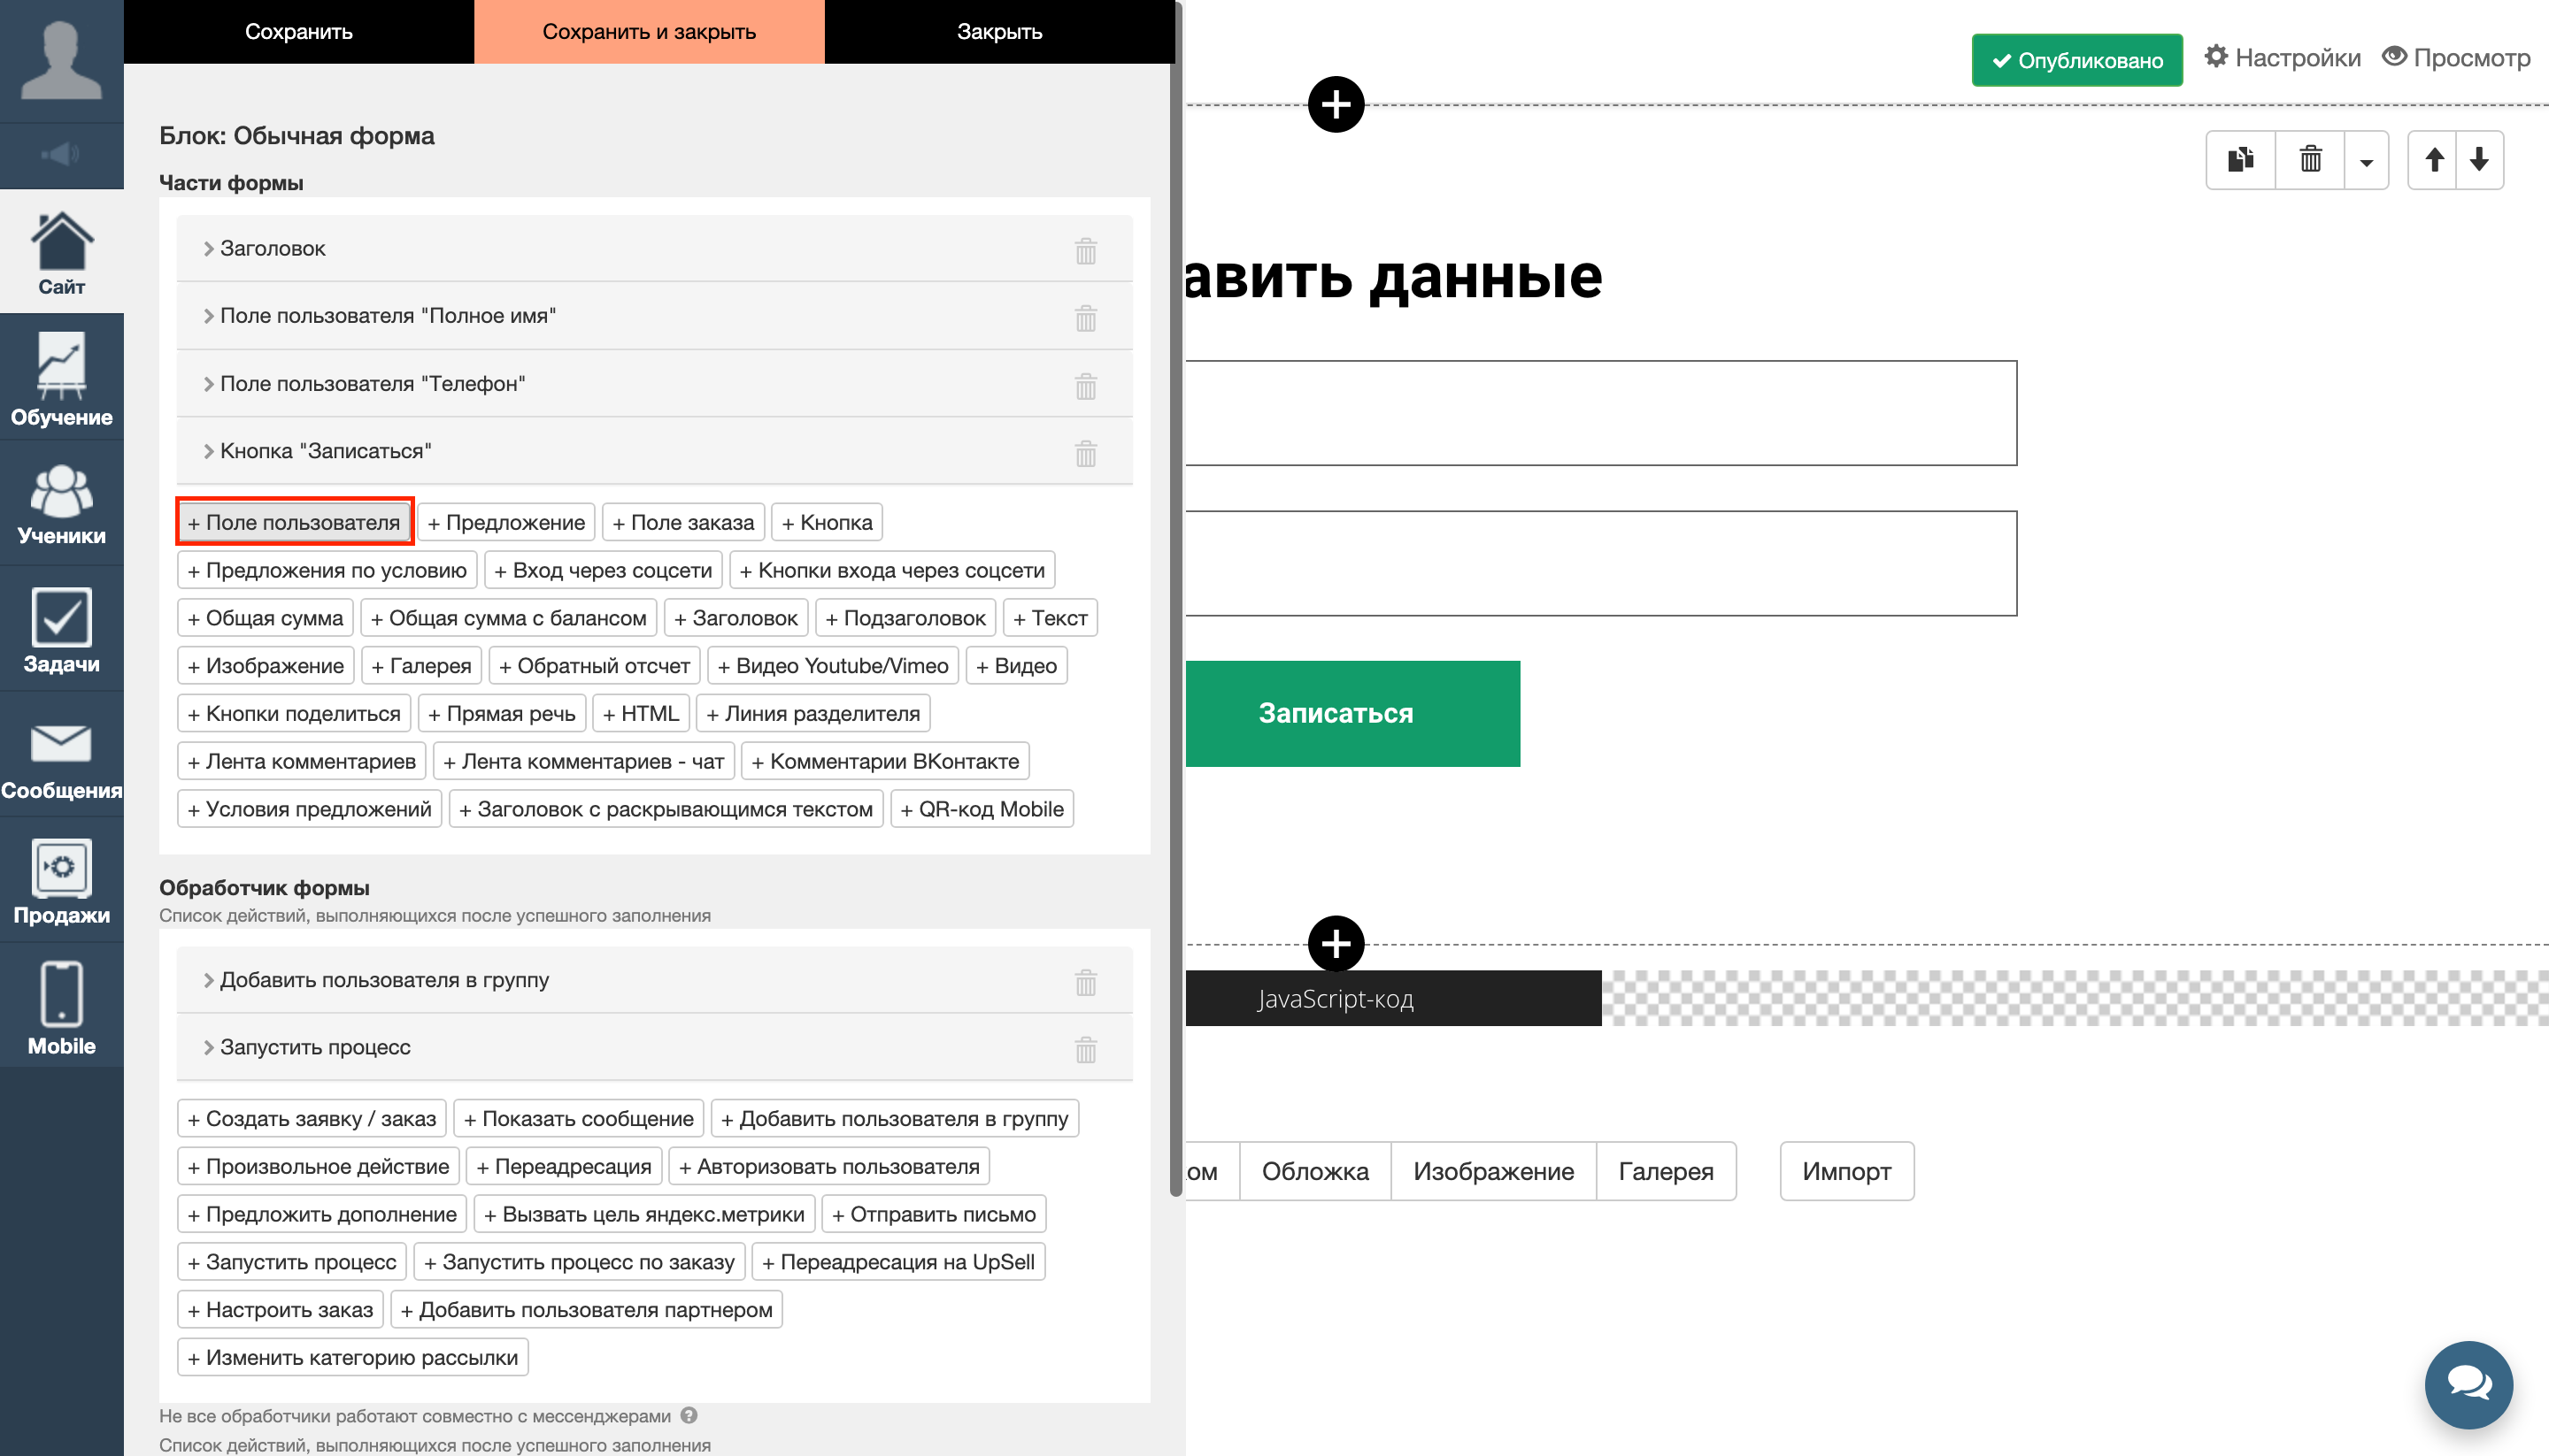This screenshot has height=1456, width=2549.
Task: Click the green Записаться button in preview
Action: [x=1352, y=713]
